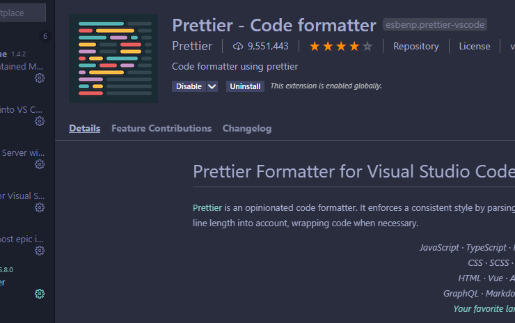Open manage gear for the 'ost epic i...' extension

click(x=40, y=251)
